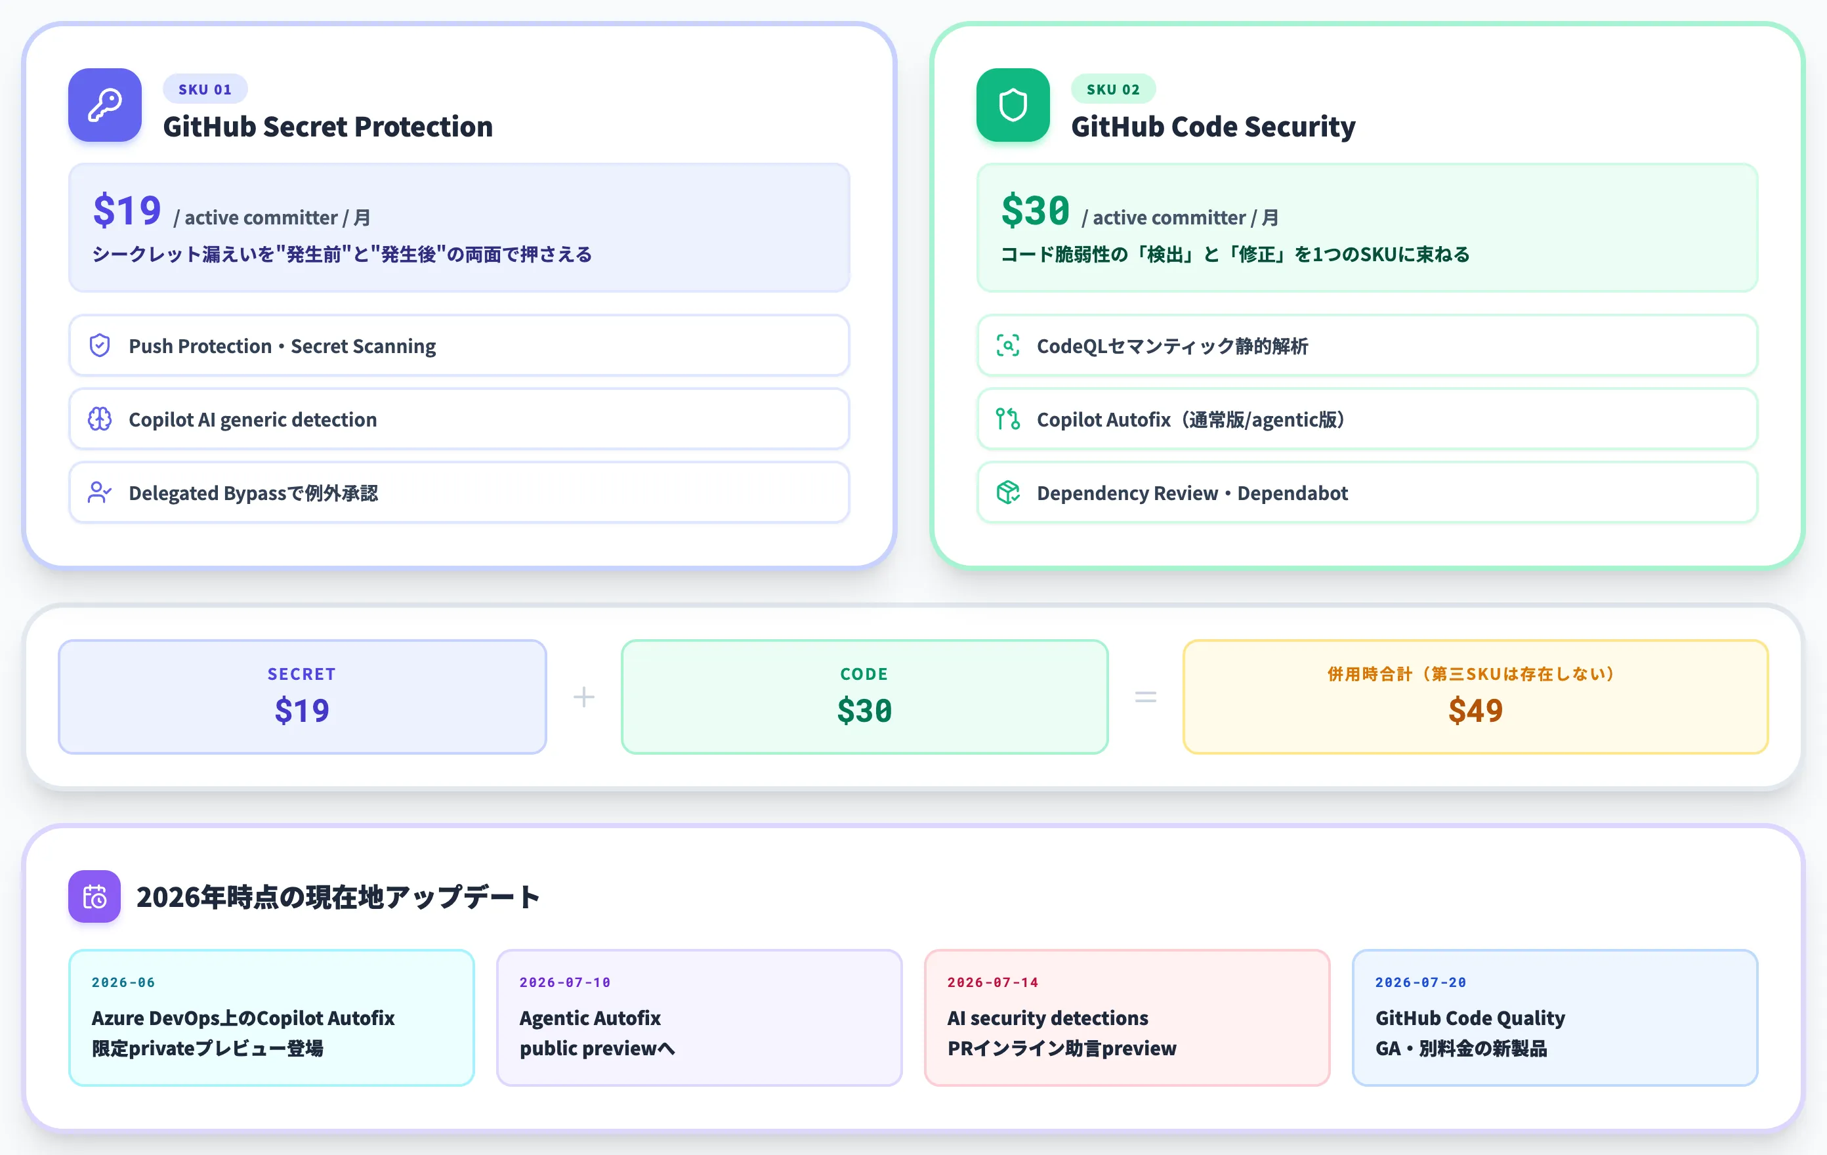Click the calendar-clock icon beside the 2026 update heading
Screen dimensions: 1827x1155
[x=95, y=896]
